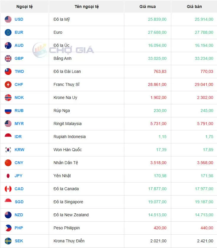Select the CNY currency code link
Viewport: 217px width, 248px height.
pos(19,163)
